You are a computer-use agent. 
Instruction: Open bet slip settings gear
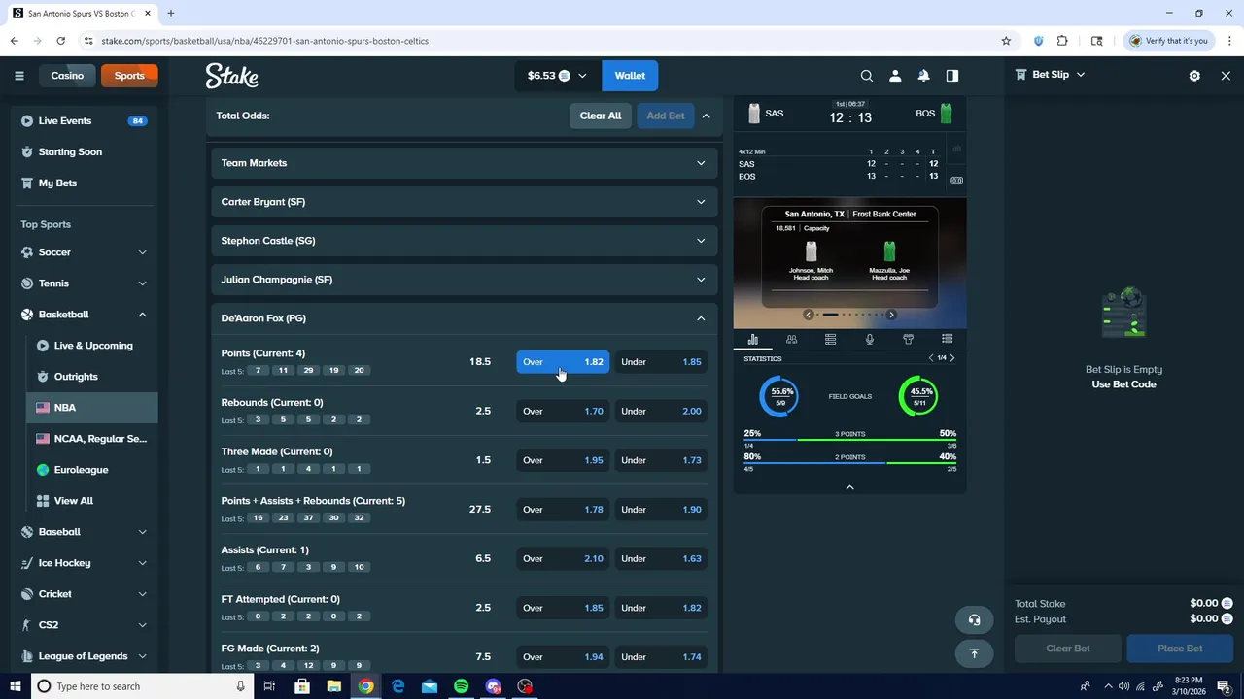(1194, 76)
